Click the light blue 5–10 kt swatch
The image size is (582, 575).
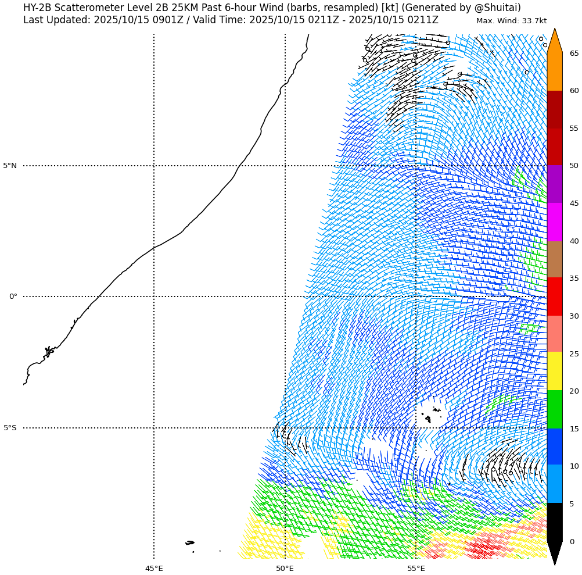(555, 484)
